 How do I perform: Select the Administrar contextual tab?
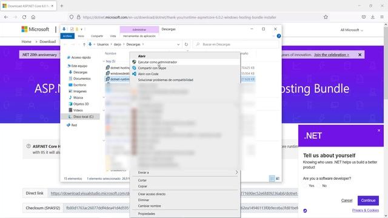[x=139, y=30]
